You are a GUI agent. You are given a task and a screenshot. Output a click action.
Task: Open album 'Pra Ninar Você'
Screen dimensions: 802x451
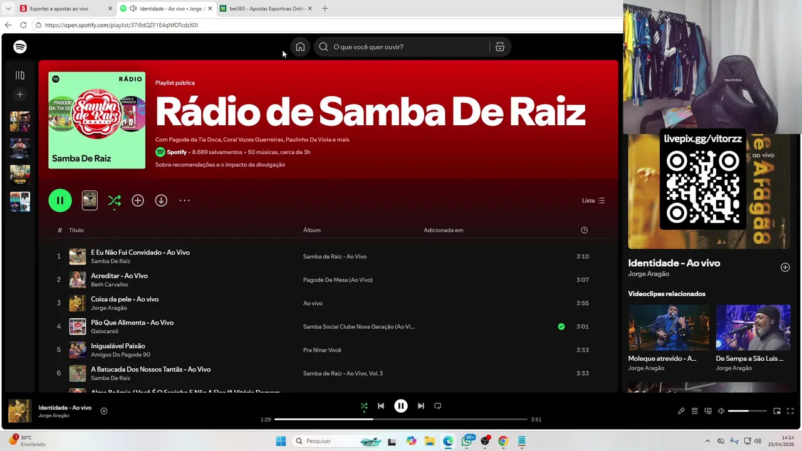[322, 350]
